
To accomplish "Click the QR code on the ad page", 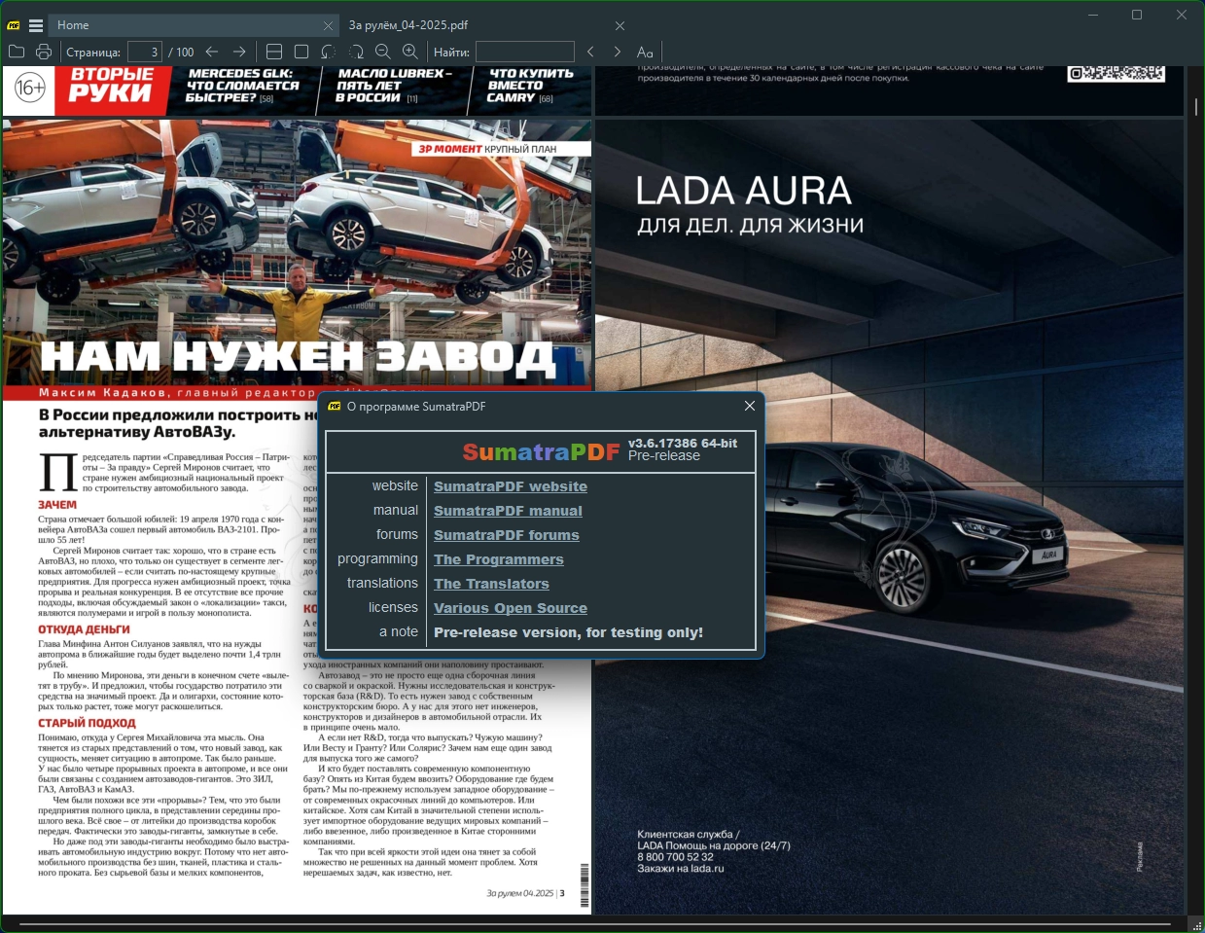I will pos(1116,73).
